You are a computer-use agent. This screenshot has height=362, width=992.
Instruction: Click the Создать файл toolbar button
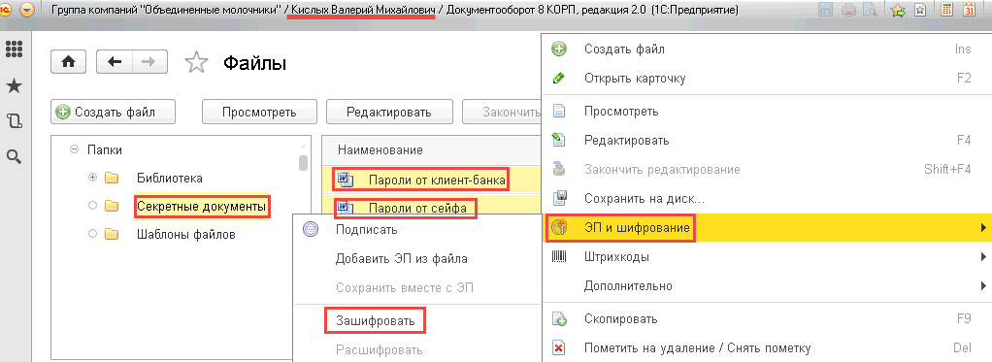click(113, 112)
